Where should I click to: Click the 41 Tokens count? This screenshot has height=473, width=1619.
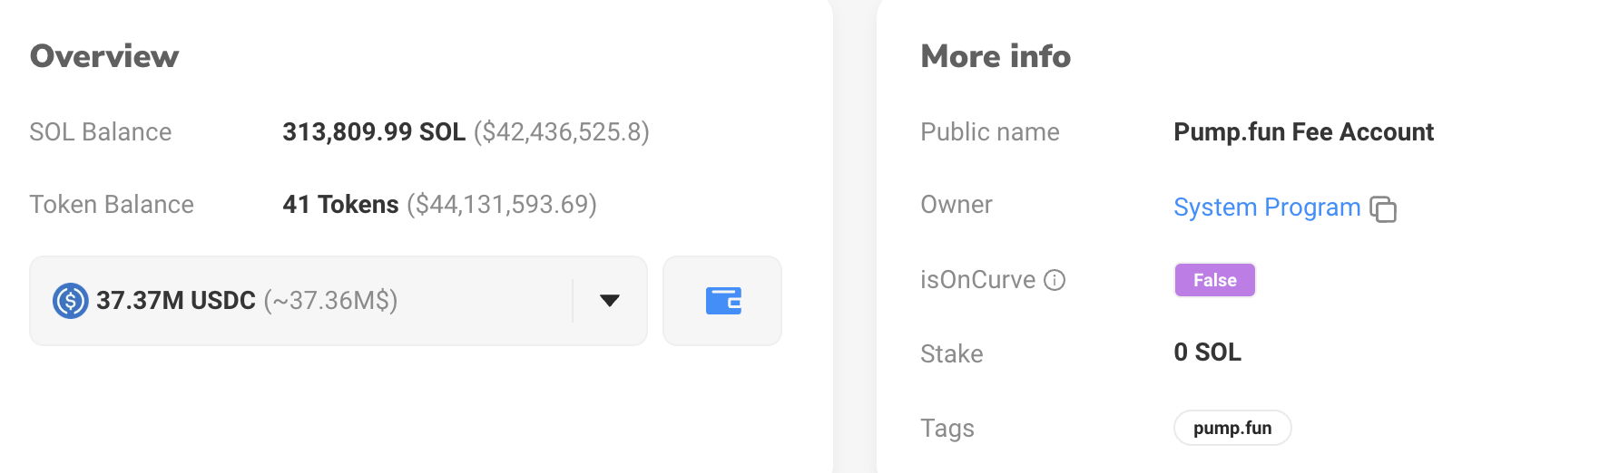(x=340, y=205)
